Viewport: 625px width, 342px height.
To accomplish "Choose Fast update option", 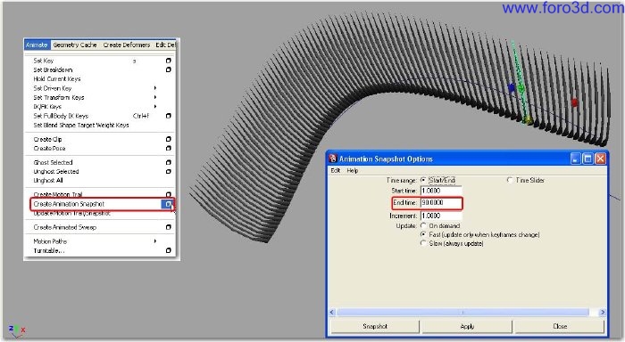I will tap(423, 234).
